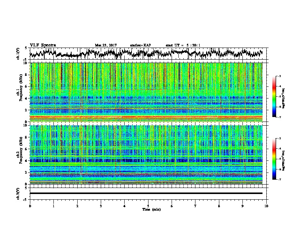The height and width of the screenshot is (231, 300).
Task: Click the ch.2 color scale '-7' label
Action: coord(280,179)
